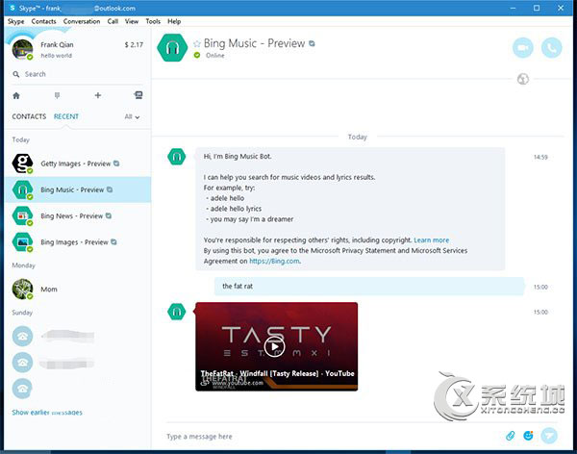Open the conversation with Mom
Viewport: 577px width, 454px height.
tap(78, 290)
